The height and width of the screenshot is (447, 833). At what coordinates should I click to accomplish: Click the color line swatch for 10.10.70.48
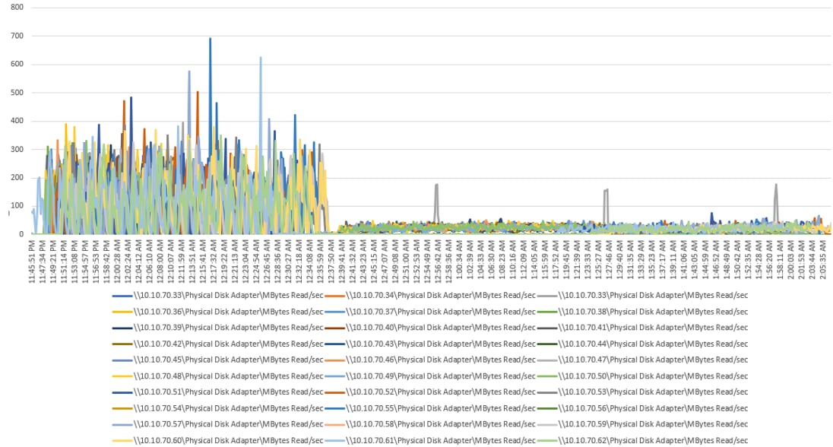(x=122, y=376)
